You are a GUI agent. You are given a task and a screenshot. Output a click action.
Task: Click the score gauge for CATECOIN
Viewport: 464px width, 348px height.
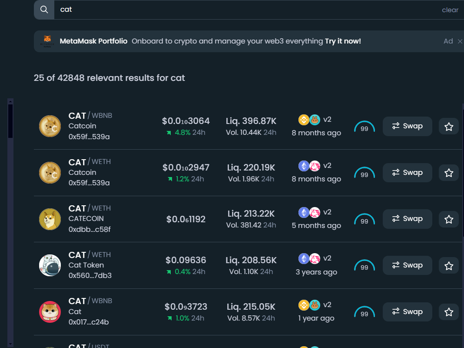coord(364,220)
